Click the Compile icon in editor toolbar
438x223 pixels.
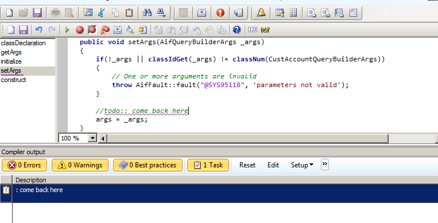click(117, 30)
